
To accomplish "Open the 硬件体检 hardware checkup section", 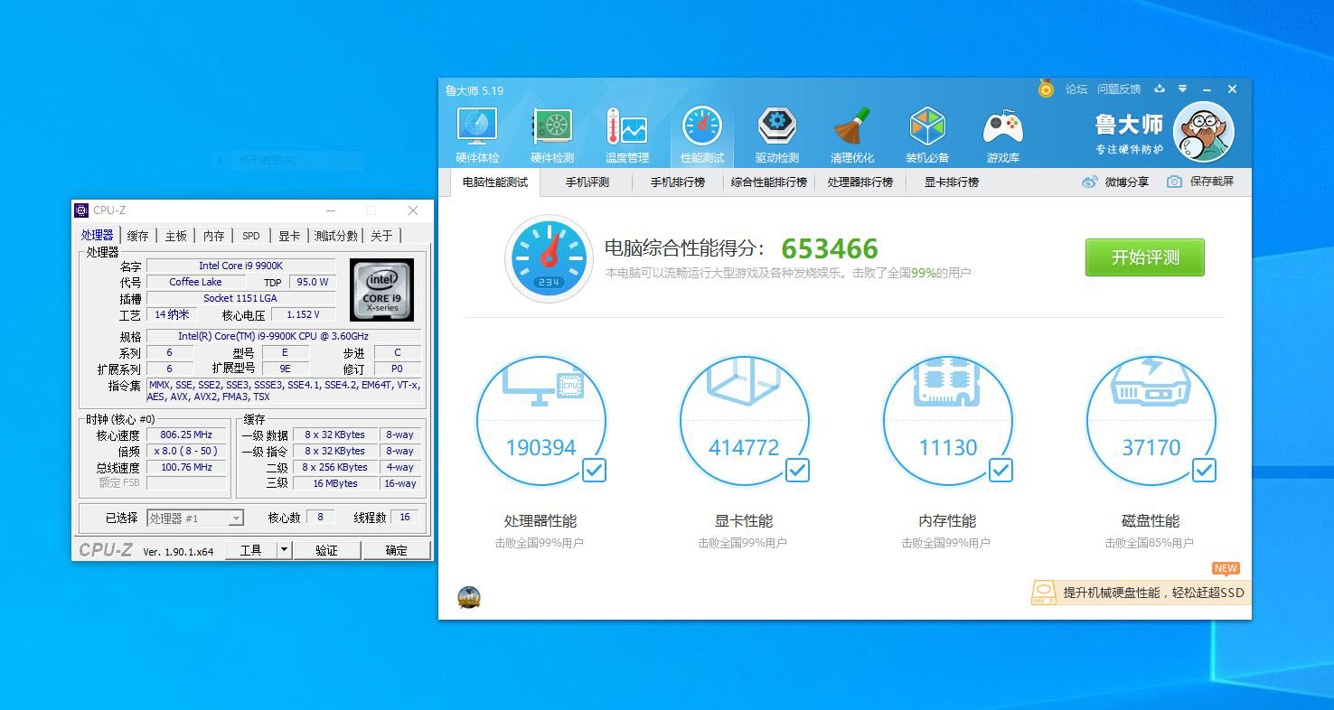I will (477, 136).
